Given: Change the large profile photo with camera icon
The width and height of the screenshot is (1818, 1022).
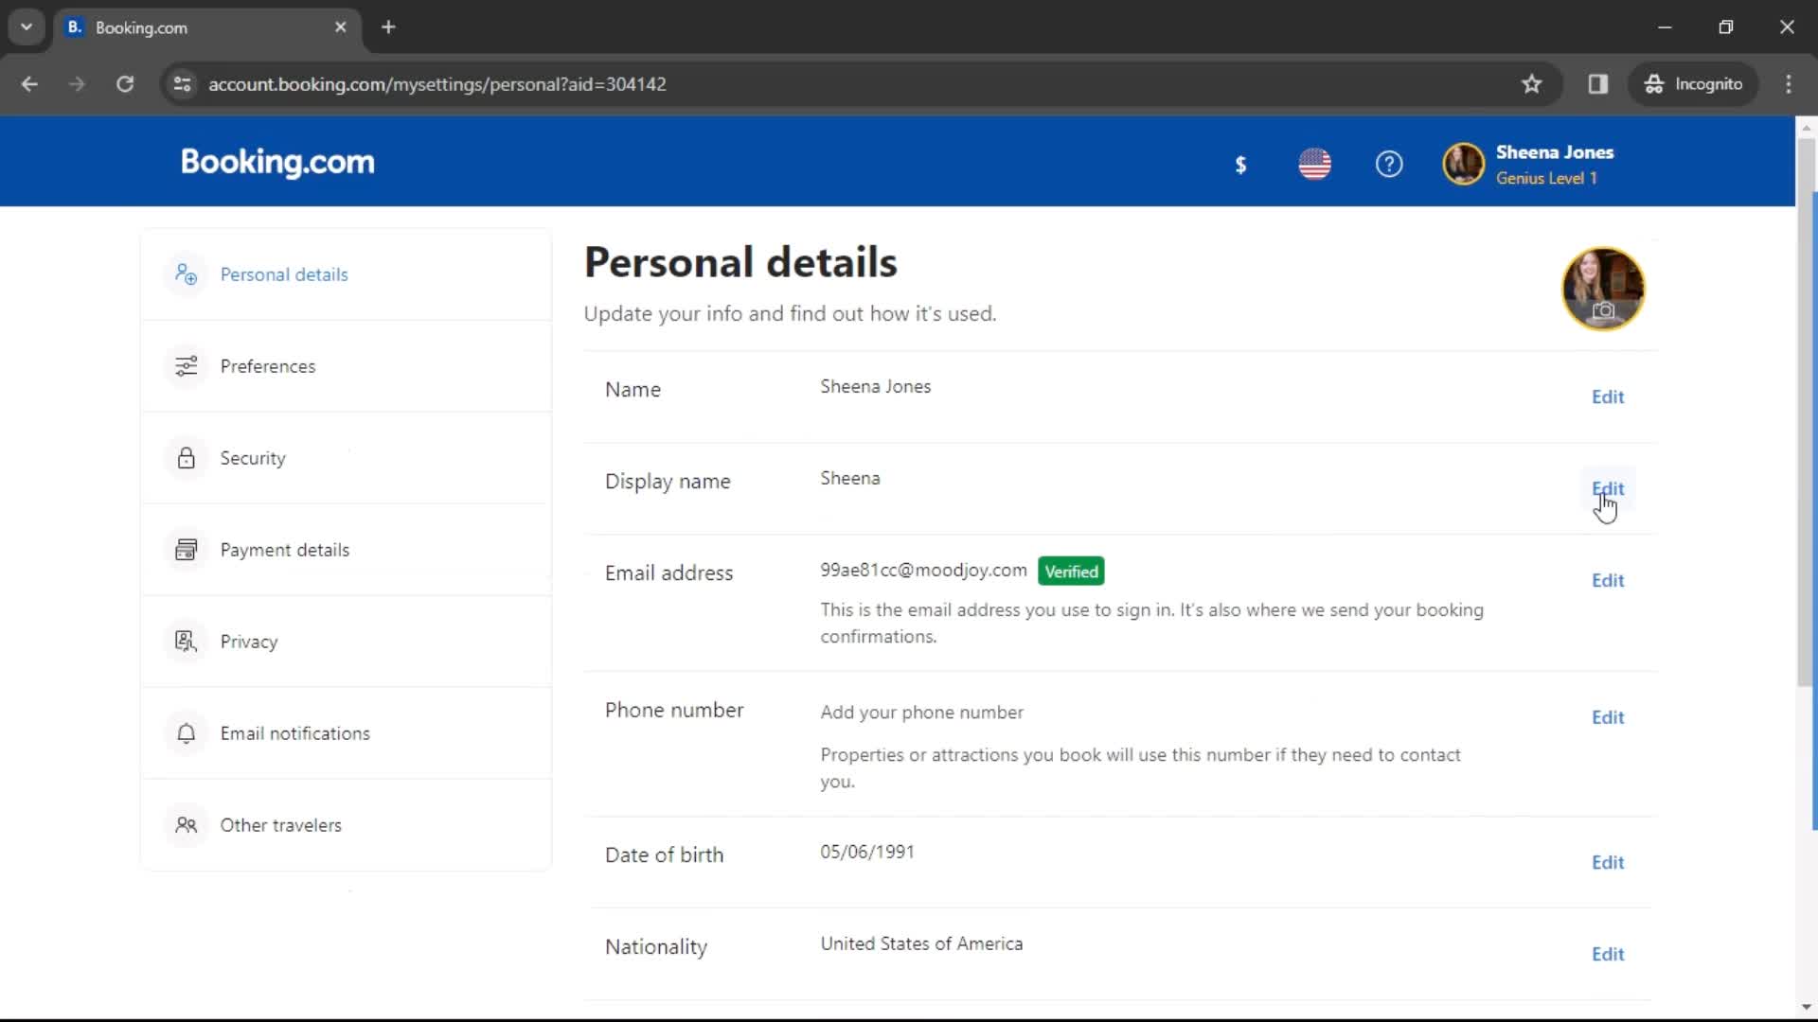Looking at the screenshot, I should pyautogui.click(x=1603, y=289).
